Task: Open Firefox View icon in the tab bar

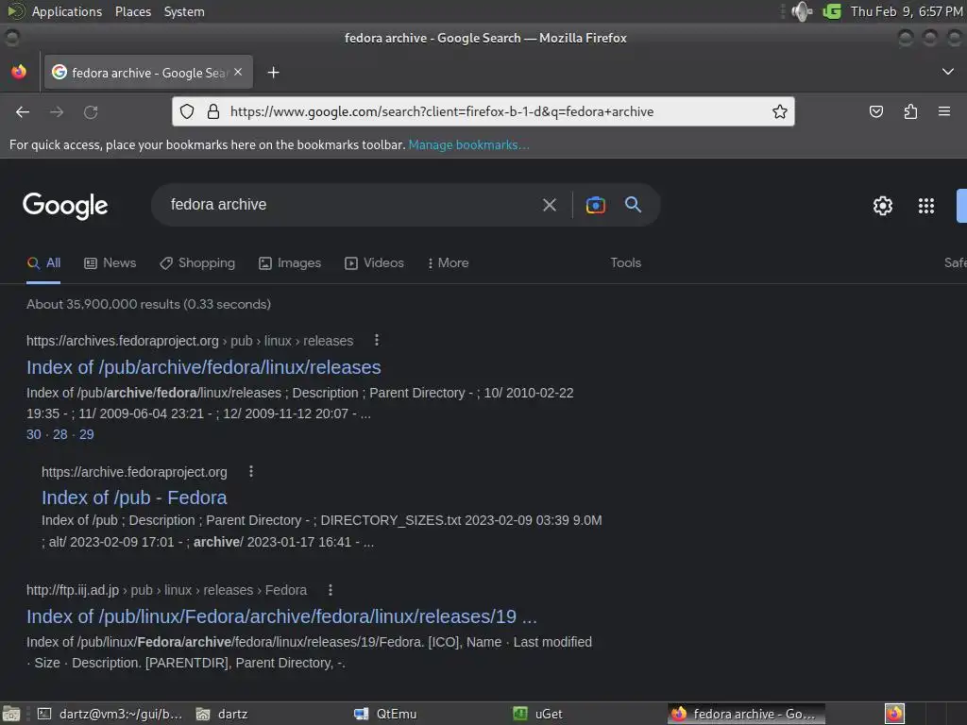Action: (x=19, y=72)
